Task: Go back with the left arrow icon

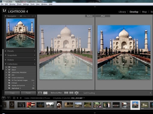Action: [x=18, y=98]
